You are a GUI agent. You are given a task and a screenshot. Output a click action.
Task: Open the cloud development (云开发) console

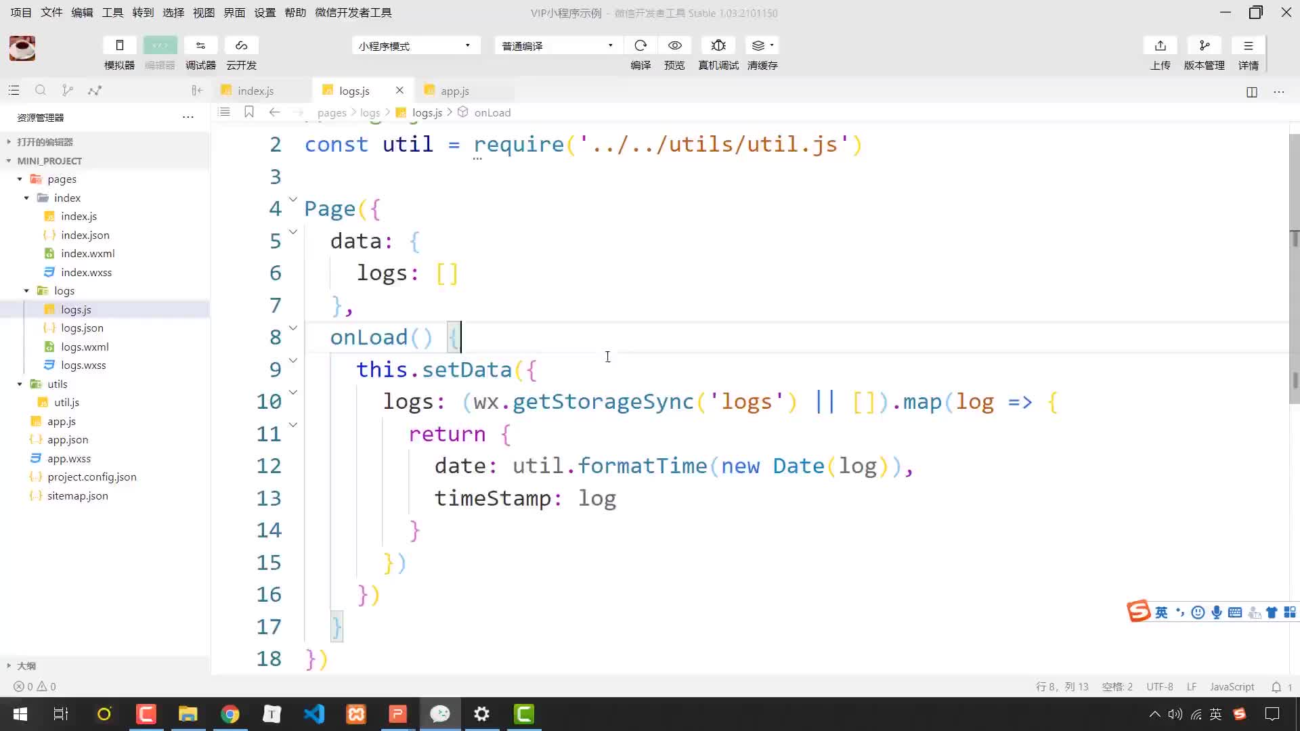pyautogui.click(x=241, y=45)
